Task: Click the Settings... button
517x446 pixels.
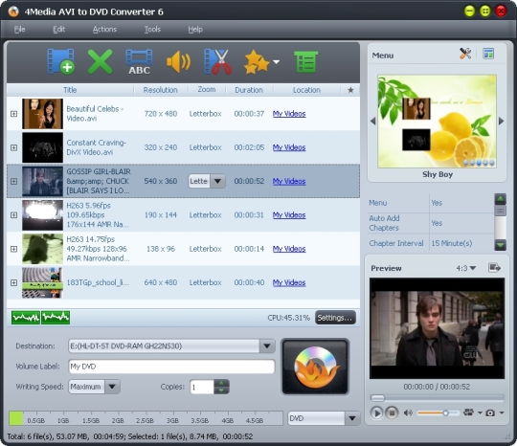Action: click(335, 318)
